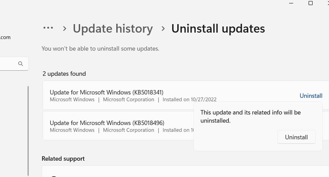The image size is (329, 177).
Task: Select the KB5018341 update title
Action: pyautogui.click(x=107, y=92)
